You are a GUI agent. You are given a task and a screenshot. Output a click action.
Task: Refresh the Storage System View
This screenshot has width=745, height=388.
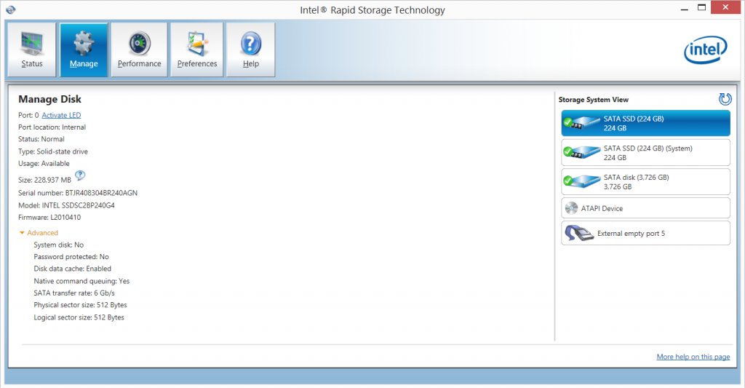(x=725, y=99)
